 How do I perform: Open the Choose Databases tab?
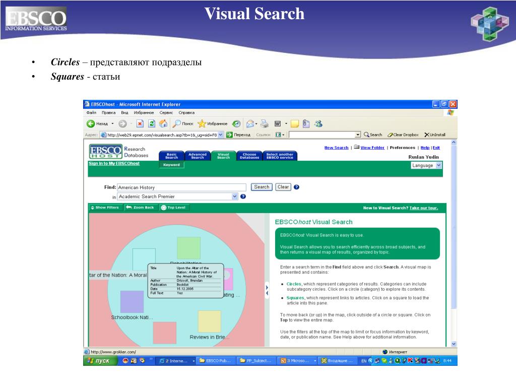pyautogui.click(x=249, y=156)
